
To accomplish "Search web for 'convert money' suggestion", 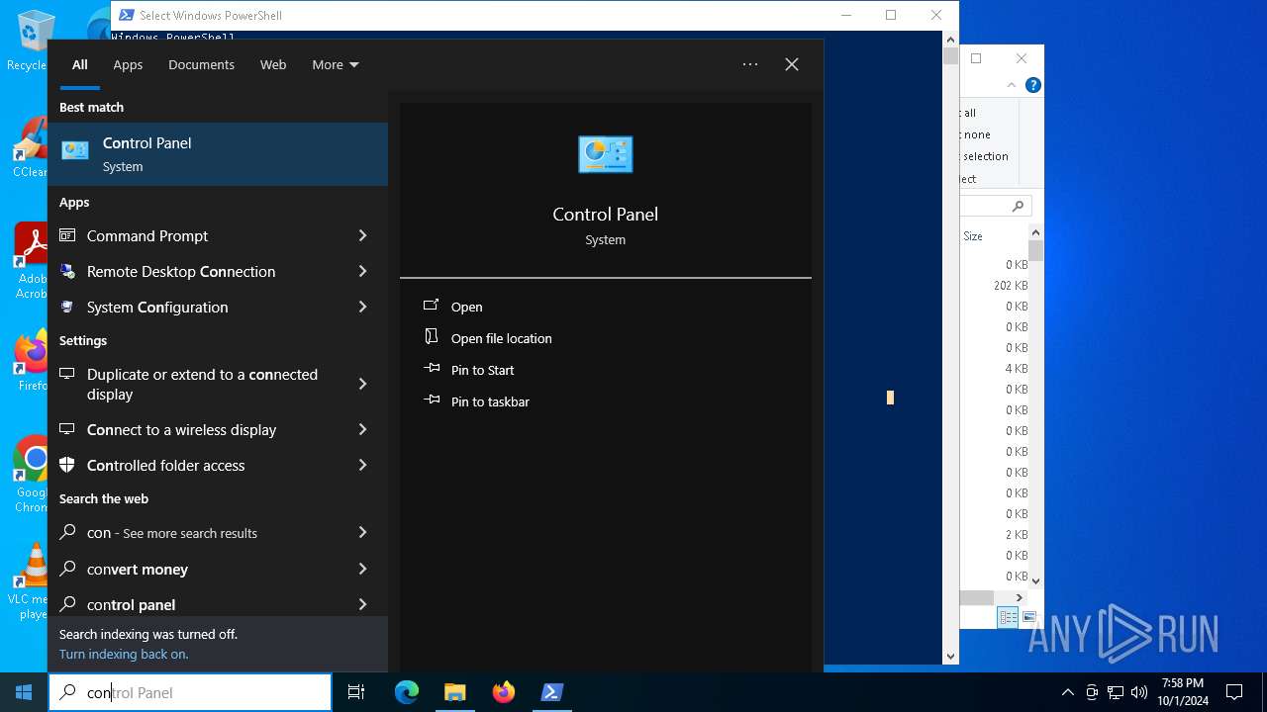I will pos(138,569).
